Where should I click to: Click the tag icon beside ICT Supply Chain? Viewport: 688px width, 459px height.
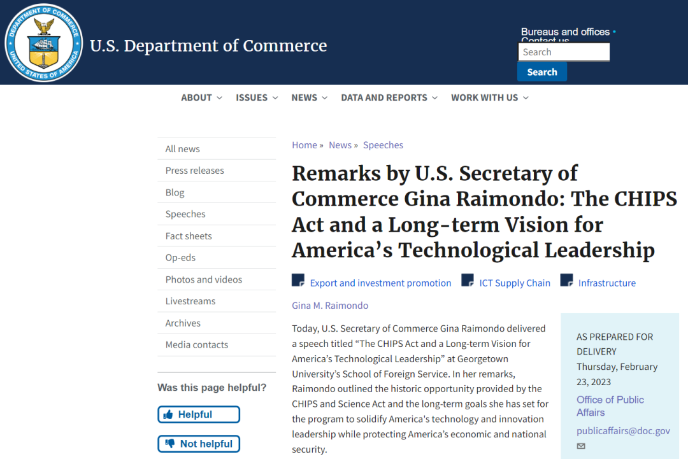[468, 280]
